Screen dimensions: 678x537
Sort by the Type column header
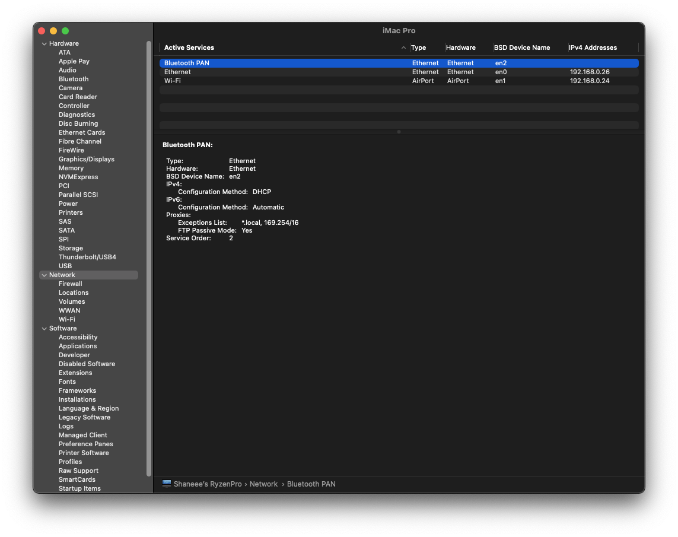419,47
